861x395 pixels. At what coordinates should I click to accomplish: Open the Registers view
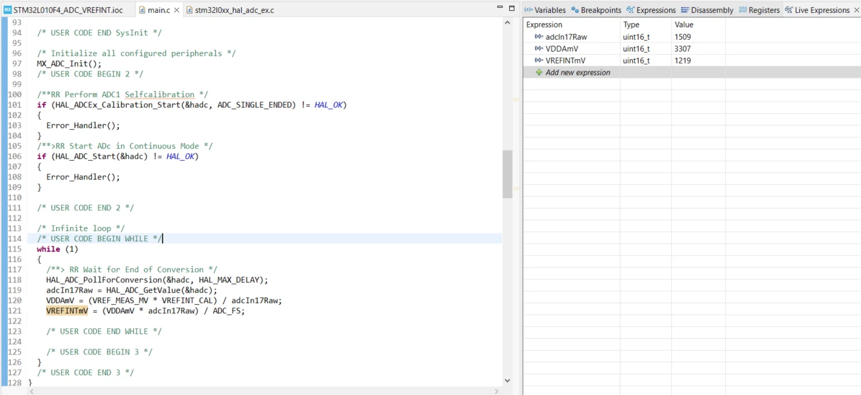click(x=759, y=10)
